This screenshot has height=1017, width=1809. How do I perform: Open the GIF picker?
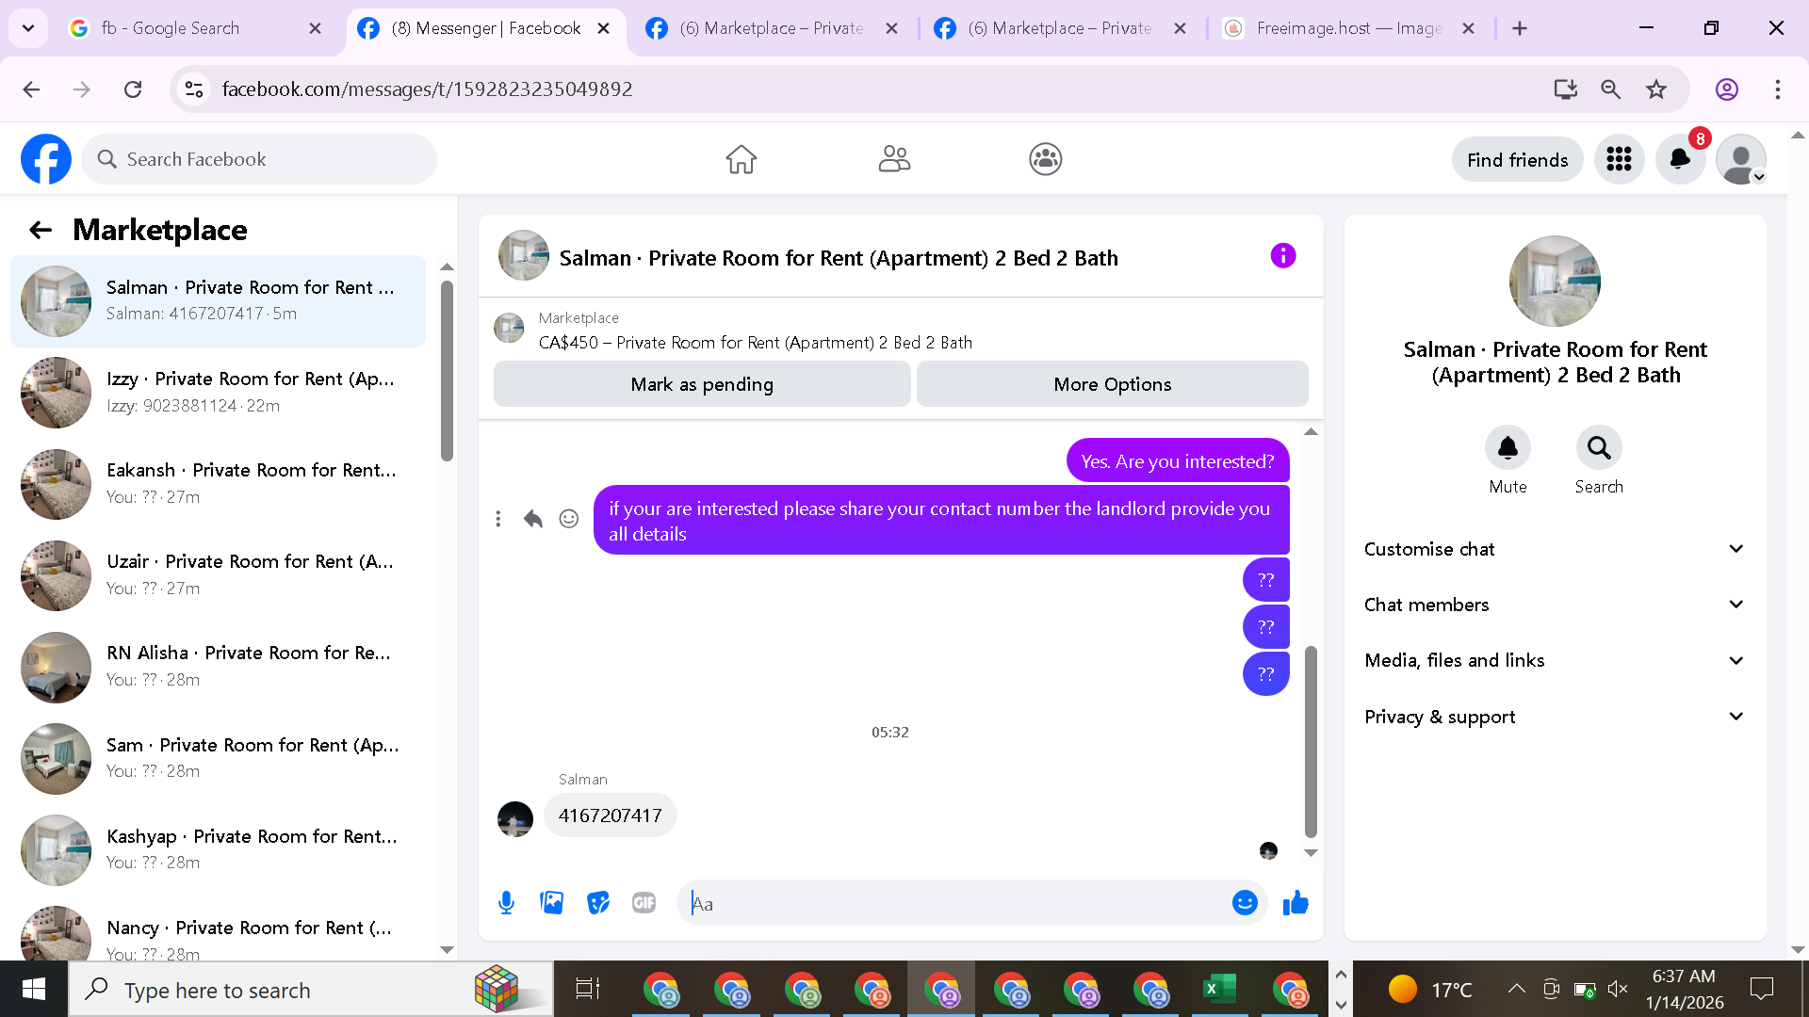(x=644, y=903)
